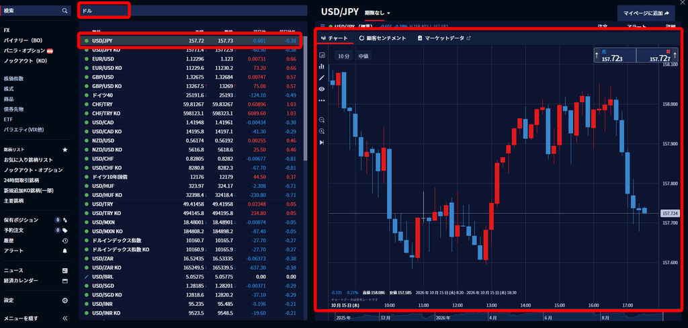Open the 10分 timeframe selector
The height and width of the screenshot is (328, 688).
343,56
